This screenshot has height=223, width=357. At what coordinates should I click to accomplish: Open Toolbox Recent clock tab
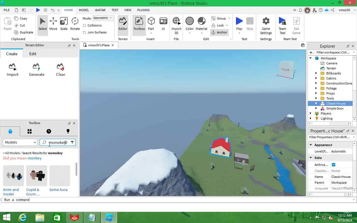coord(49,131)
